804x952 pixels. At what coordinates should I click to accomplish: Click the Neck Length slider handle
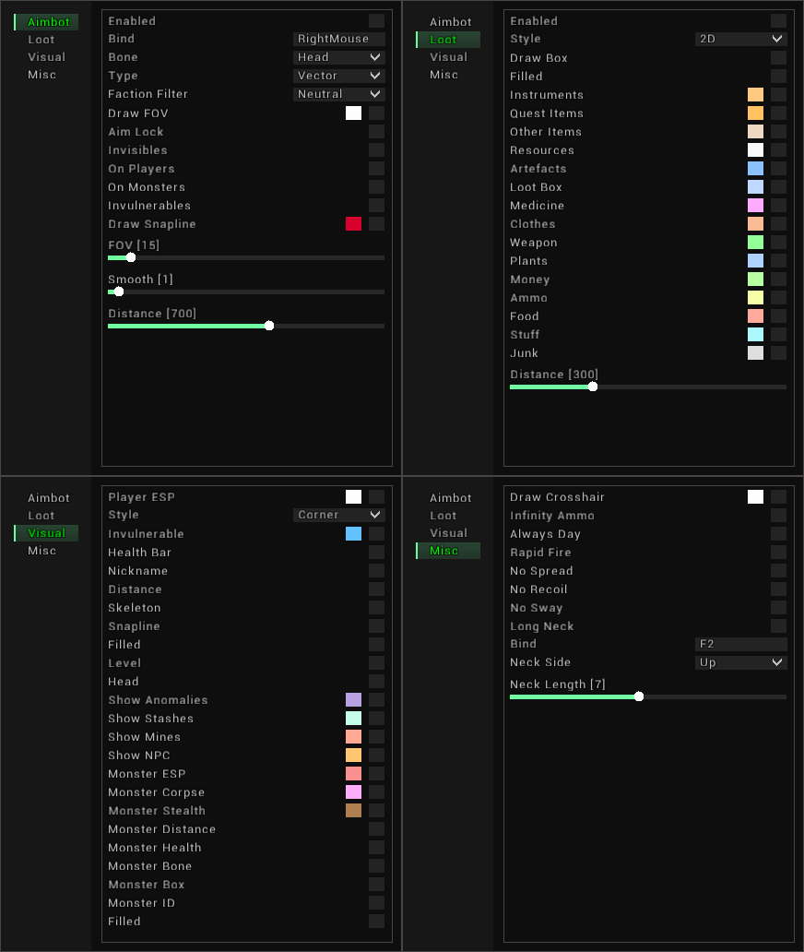[x=639, y=696]
